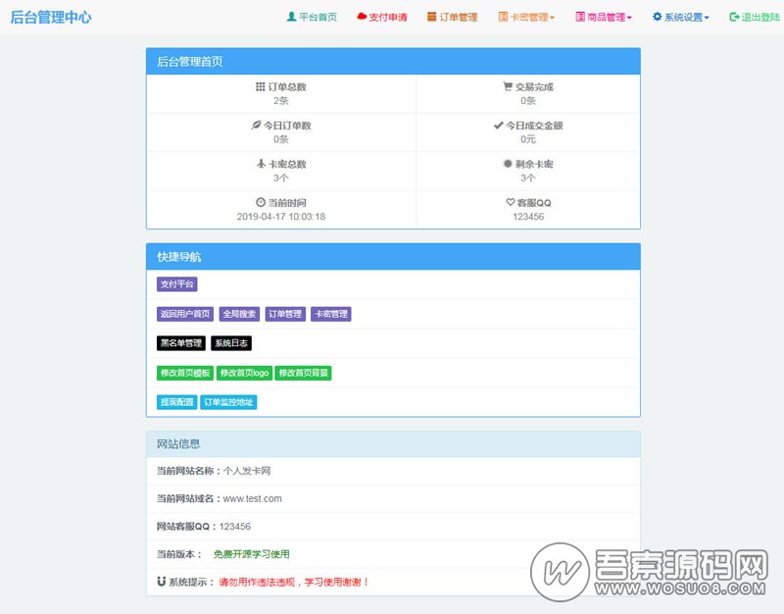Click the clock icon beside 当前时间

click(x=261, y=203)
